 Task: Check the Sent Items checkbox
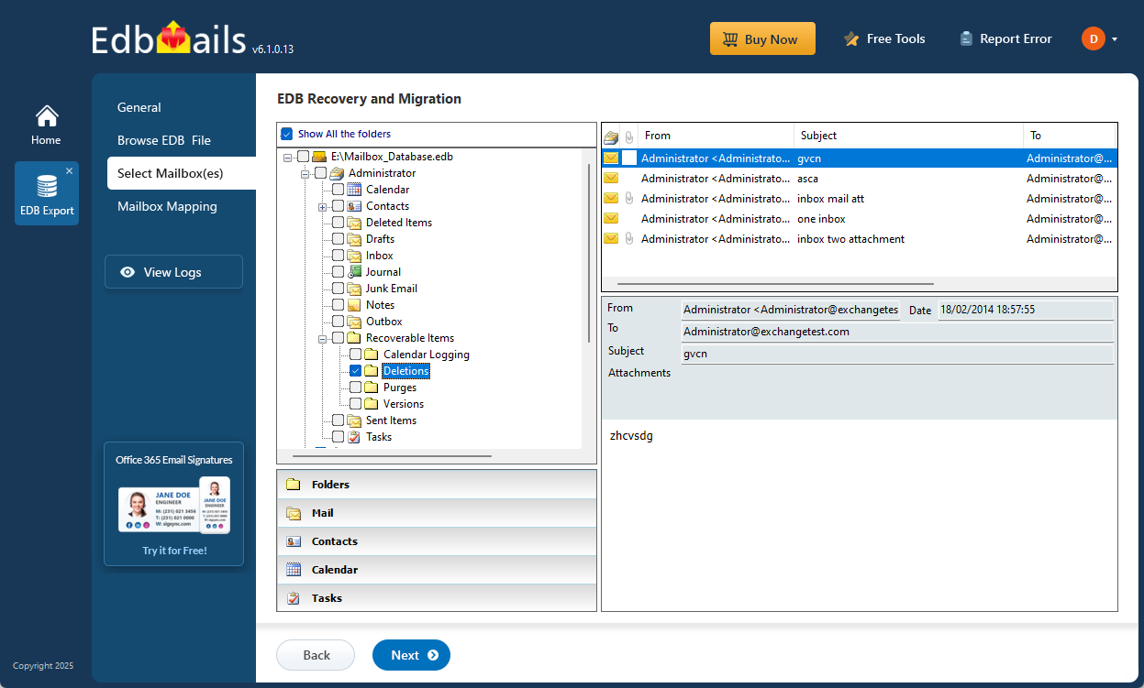point(338,420)
